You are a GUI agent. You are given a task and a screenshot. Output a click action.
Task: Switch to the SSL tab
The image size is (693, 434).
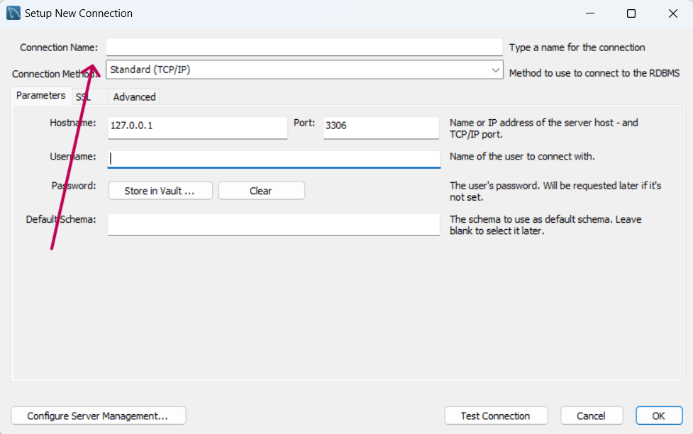tap(84, 96)
